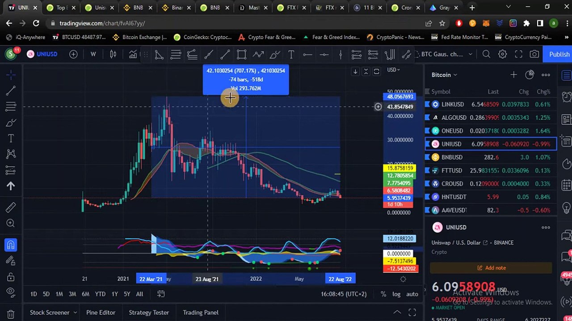The width and height of the screenshot is (572, 321).
Task: Select the trend line tool in left sidebar
Action: [x=11, y=91]
